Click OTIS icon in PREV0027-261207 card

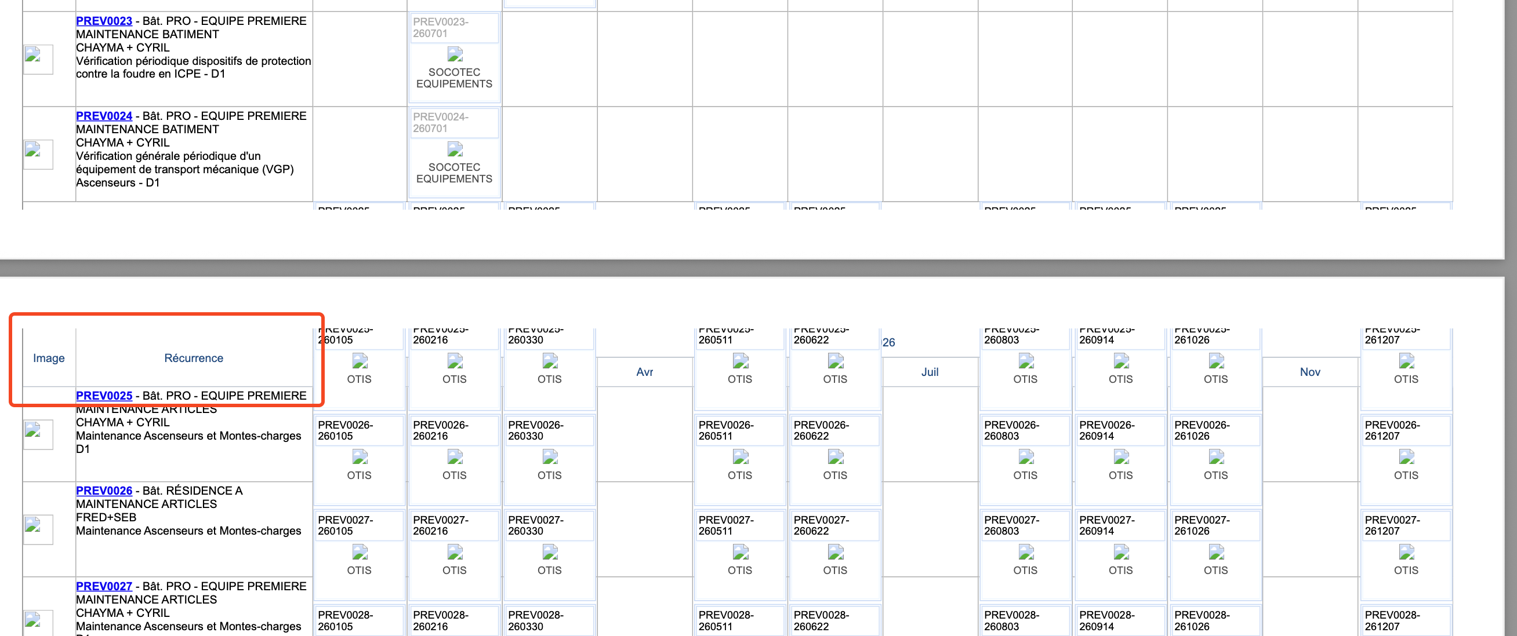1406,552
